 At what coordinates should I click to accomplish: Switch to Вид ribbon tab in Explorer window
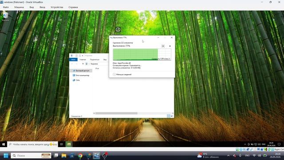click(105, 60)
